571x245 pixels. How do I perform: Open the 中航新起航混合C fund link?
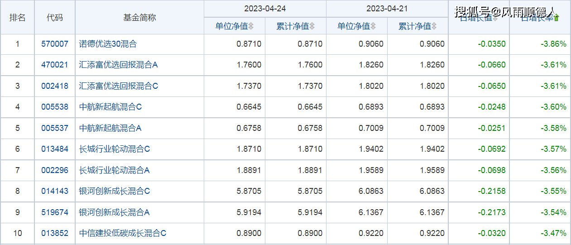click(110, 107)
